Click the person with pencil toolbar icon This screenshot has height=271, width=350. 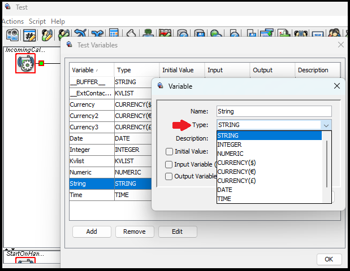coord(47,35)
